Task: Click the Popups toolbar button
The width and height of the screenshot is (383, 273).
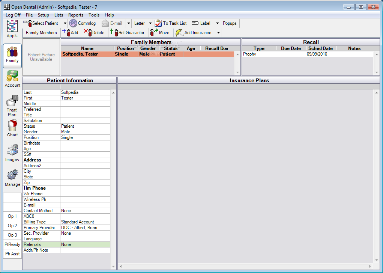Action: click(x=230, y=23)
